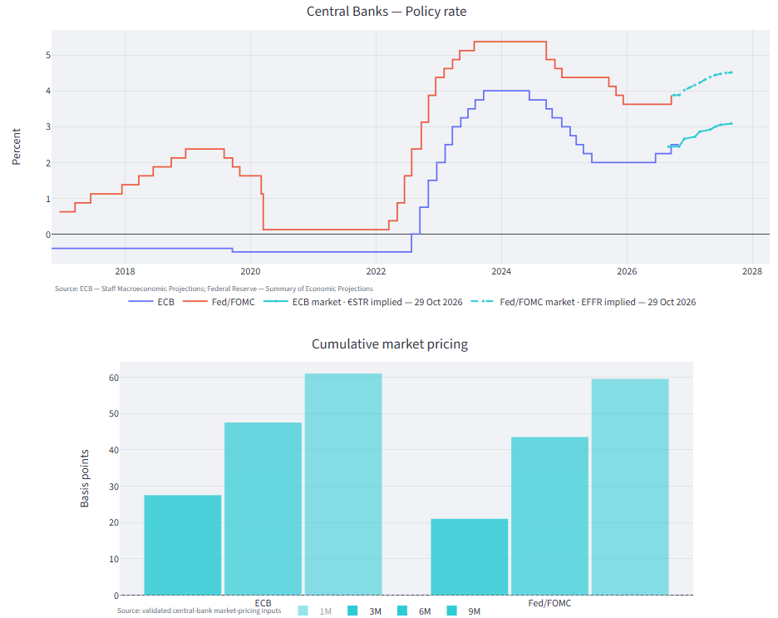Hide the ECB market €STR implied legend entry
Viewport: 778px width, 618px height.
click(362, 302)
